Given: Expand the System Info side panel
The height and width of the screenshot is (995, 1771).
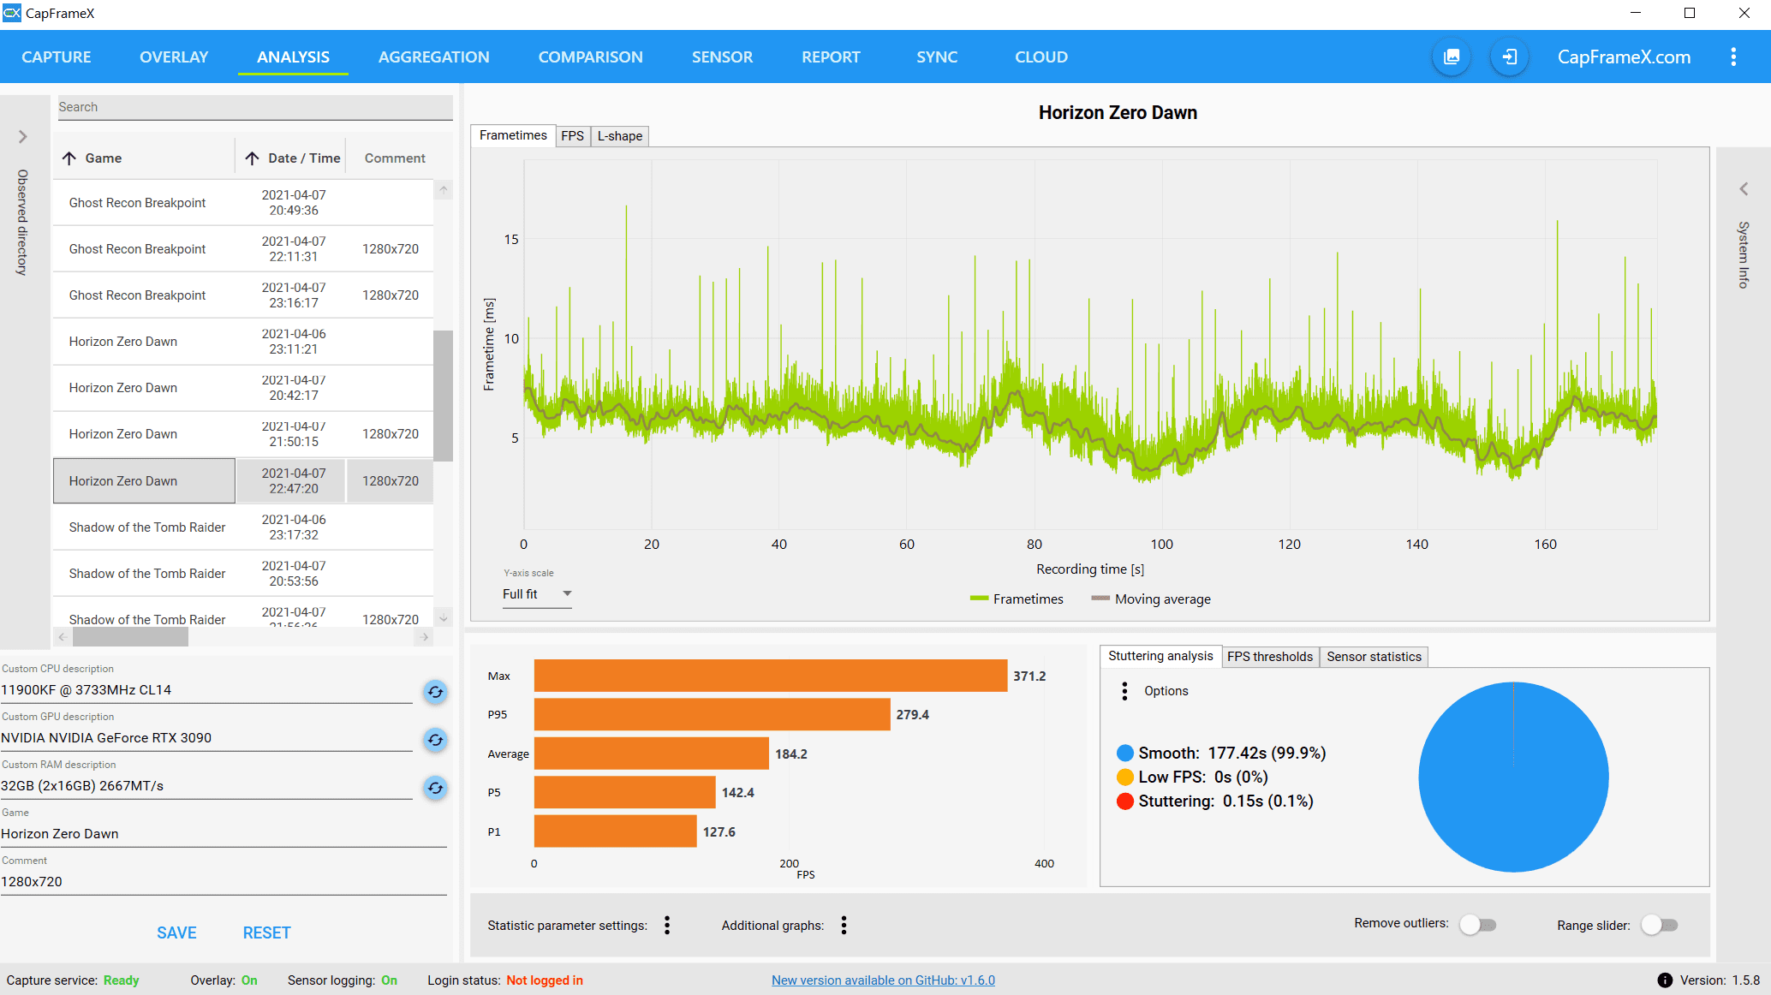Looking at the screenshot, I should [x=1743, y=189].
